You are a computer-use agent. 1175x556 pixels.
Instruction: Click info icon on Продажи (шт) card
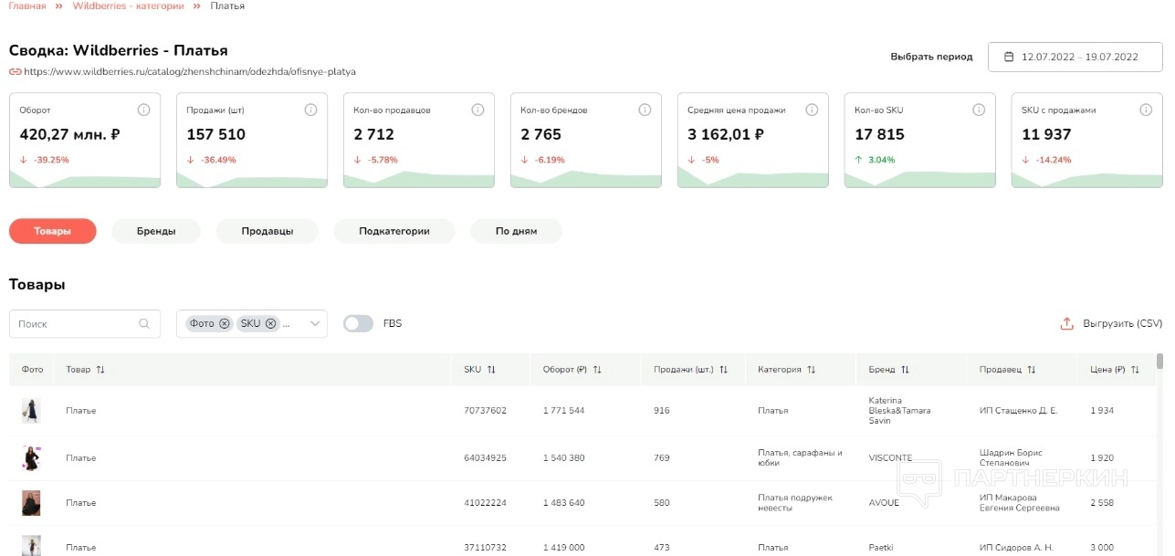tap(310, 110)
